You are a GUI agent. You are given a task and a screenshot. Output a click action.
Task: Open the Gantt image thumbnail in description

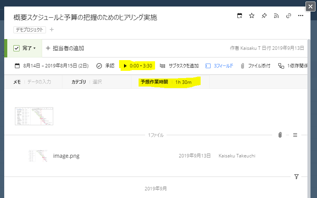click(34, 116)
